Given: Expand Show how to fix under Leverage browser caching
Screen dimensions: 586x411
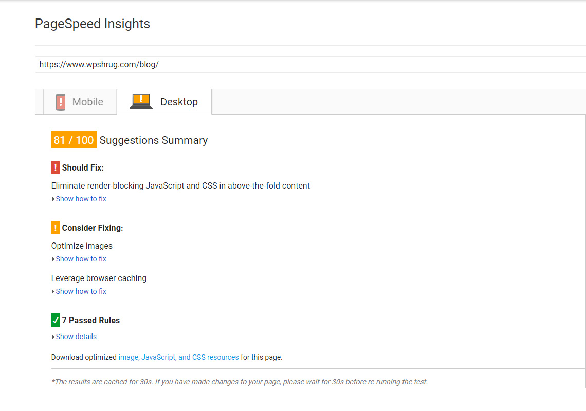Looking at the screenshot, I should [x=81, y=291].
